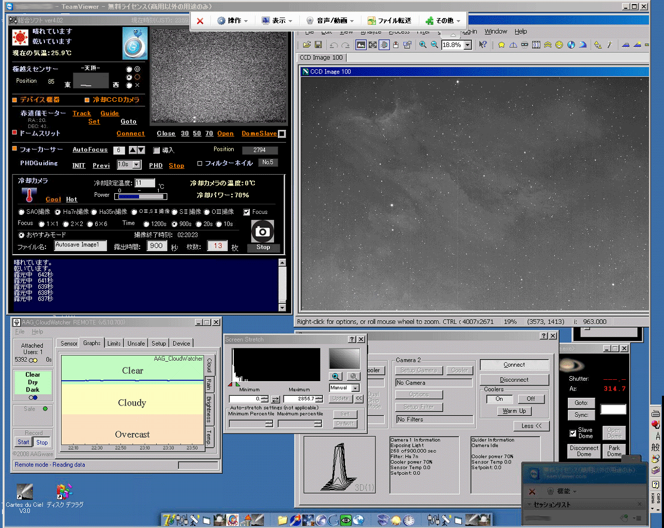Open the 1.0s PHD exposure dropdown

coord(137,164)
